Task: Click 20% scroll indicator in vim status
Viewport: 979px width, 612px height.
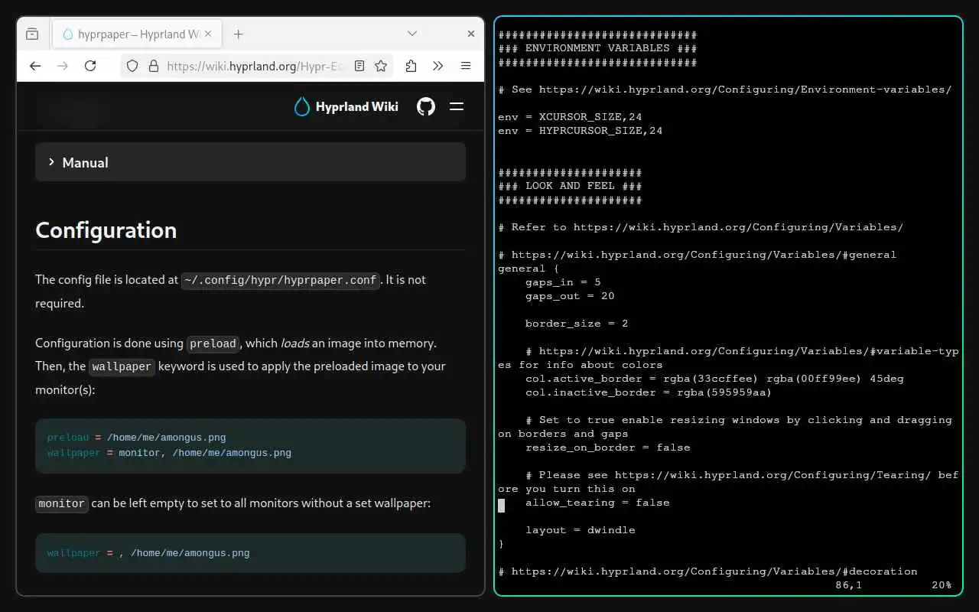Action: [x=942, y=585]
